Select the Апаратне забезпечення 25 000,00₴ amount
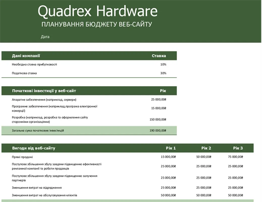This screenshot has width=262, height=202. point(159,99)
